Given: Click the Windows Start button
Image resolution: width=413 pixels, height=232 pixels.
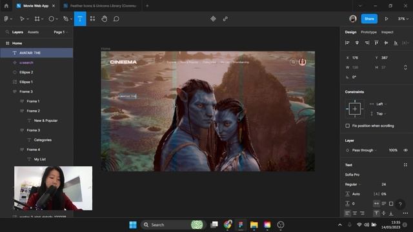Looking at the screenshot, I should pyautogui.click(x=133, y=225).
